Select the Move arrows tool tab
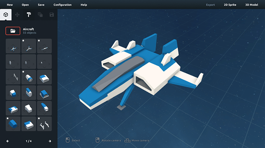 pyautogui.click(x=17, y=15)
